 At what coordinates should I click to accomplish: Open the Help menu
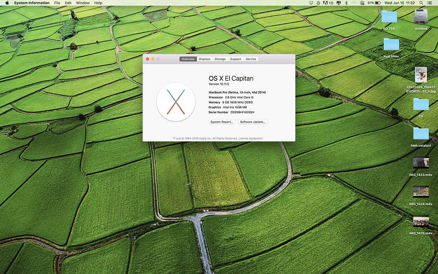click(98, 3)
